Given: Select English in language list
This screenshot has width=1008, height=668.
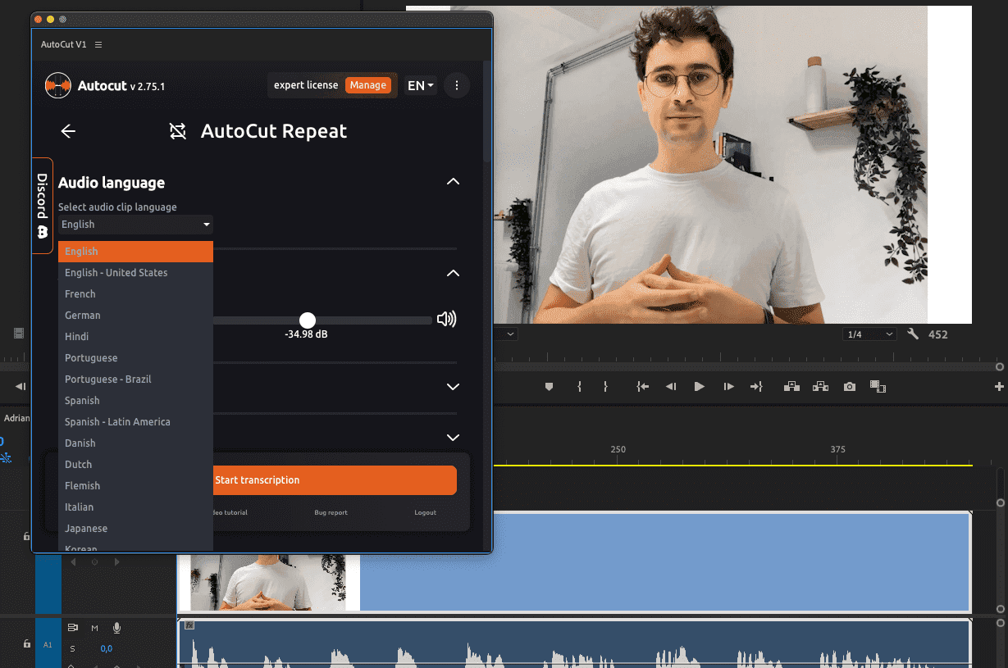Looking at the screenshot, I should point(135,252).
